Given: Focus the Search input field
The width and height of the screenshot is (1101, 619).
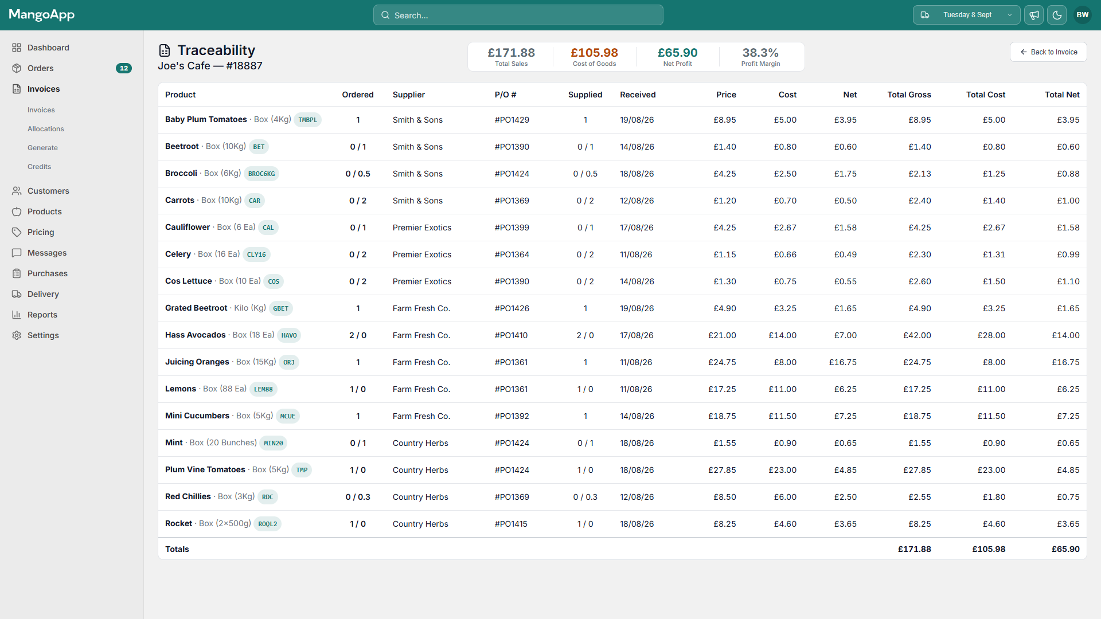Looking at the screenshot, I should coord(518,15).
